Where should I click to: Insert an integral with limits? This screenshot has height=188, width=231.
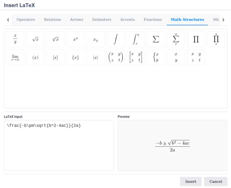coord(136,39)
